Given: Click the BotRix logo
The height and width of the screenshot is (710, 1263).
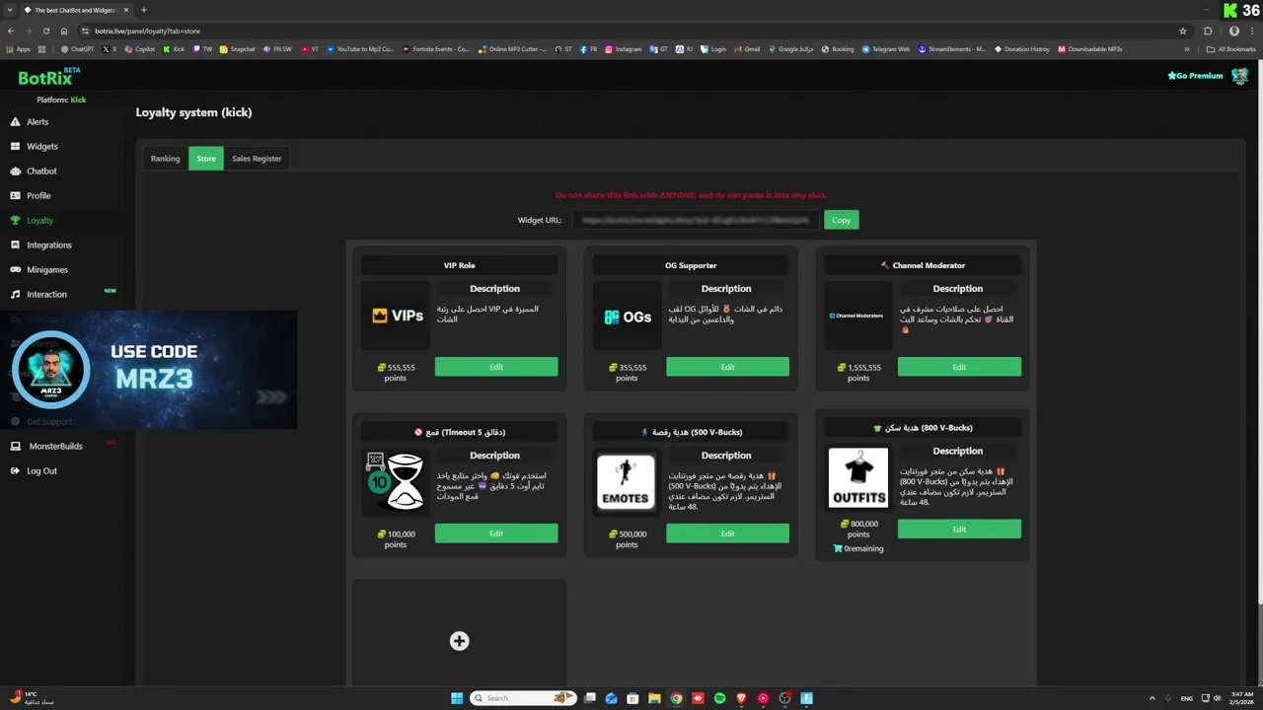Looking at the screenshot, I should (x=49, y=77).
